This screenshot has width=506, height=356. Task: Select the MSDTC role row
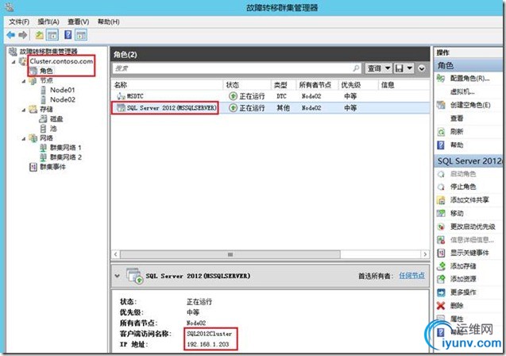pos(270,96)
